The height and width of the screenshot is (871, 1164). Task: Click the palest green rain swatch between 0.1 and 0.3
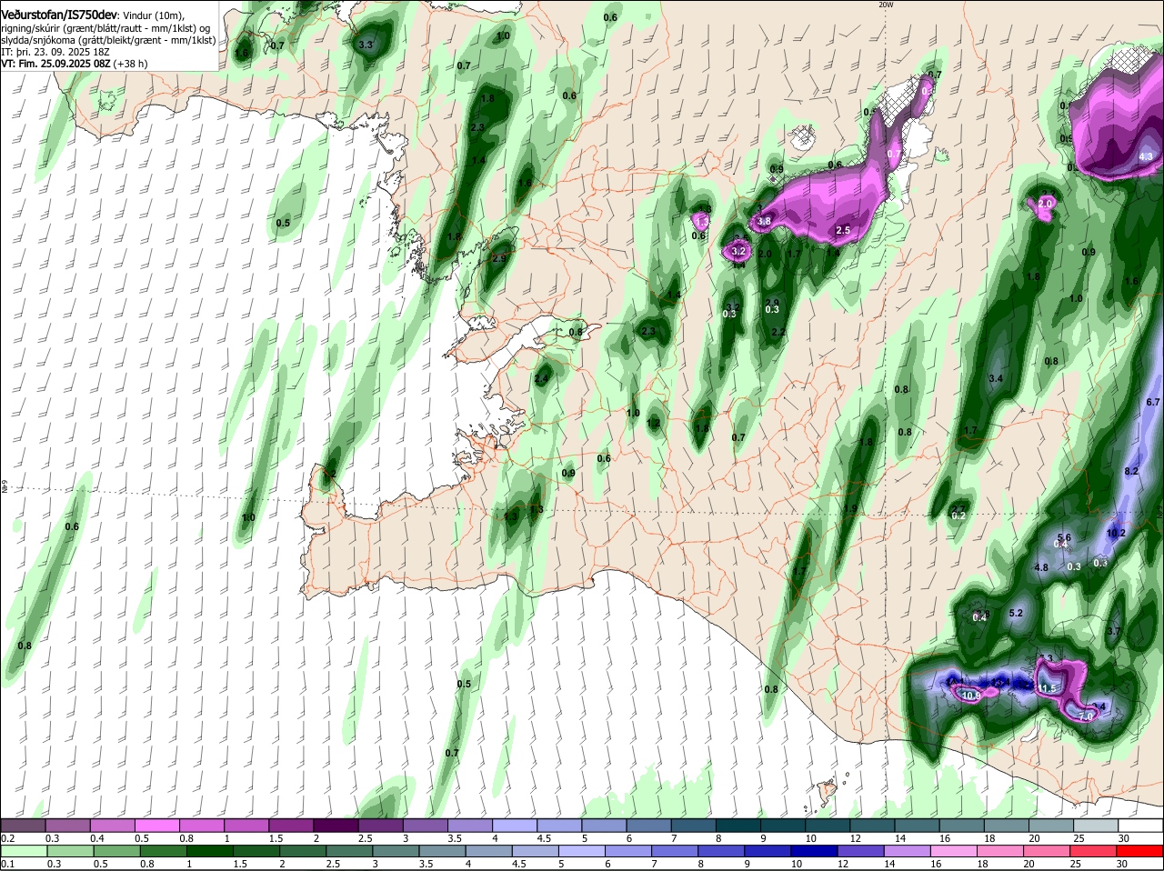(24, 850)
